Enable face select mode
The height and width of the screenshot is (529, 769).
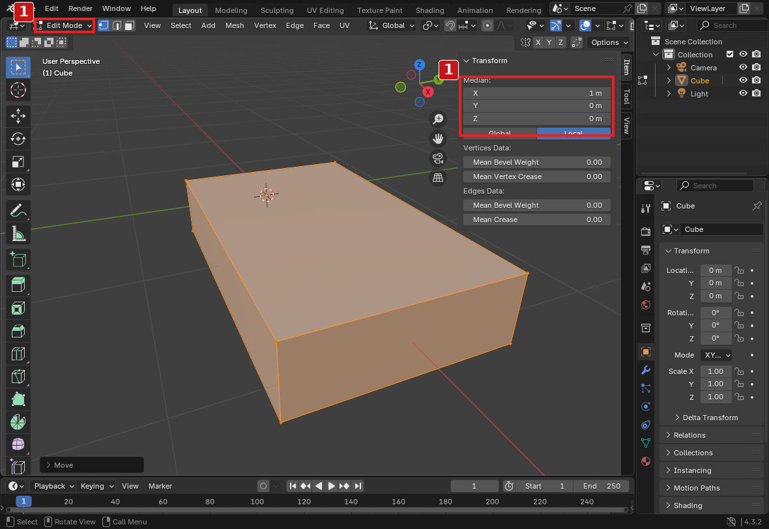[129, 25]
